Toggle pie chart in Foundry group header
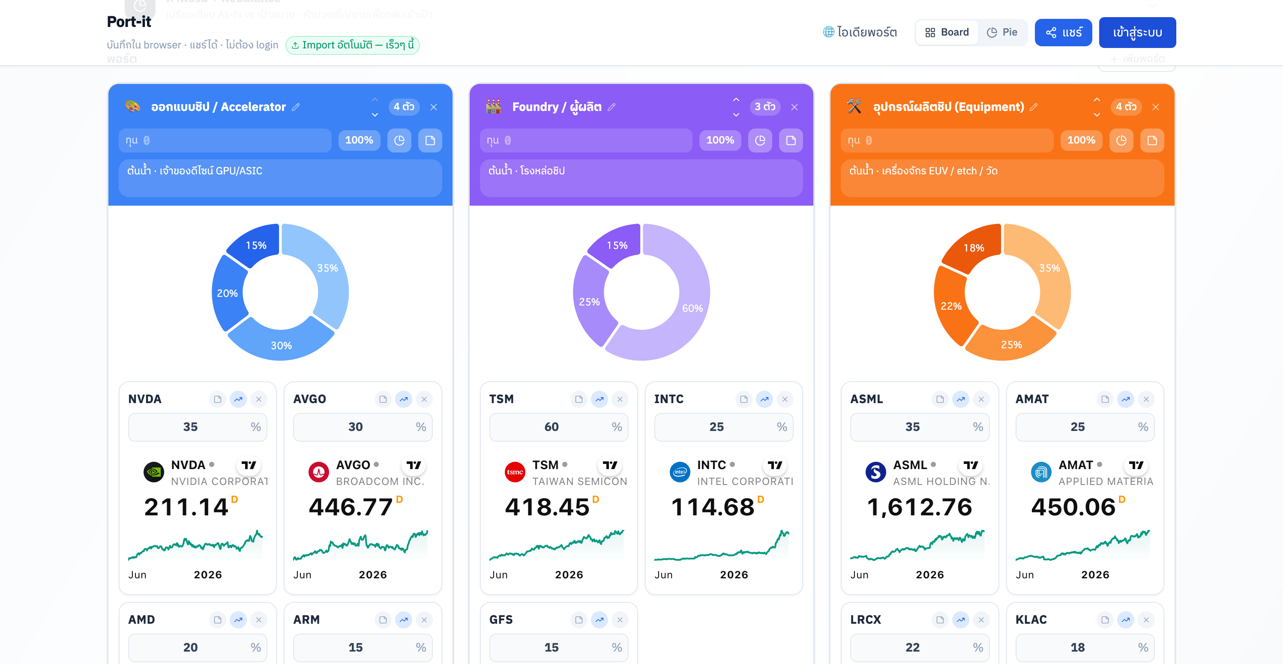The width and height of the screenshot is (1283, 664). (x=760, y=141)
